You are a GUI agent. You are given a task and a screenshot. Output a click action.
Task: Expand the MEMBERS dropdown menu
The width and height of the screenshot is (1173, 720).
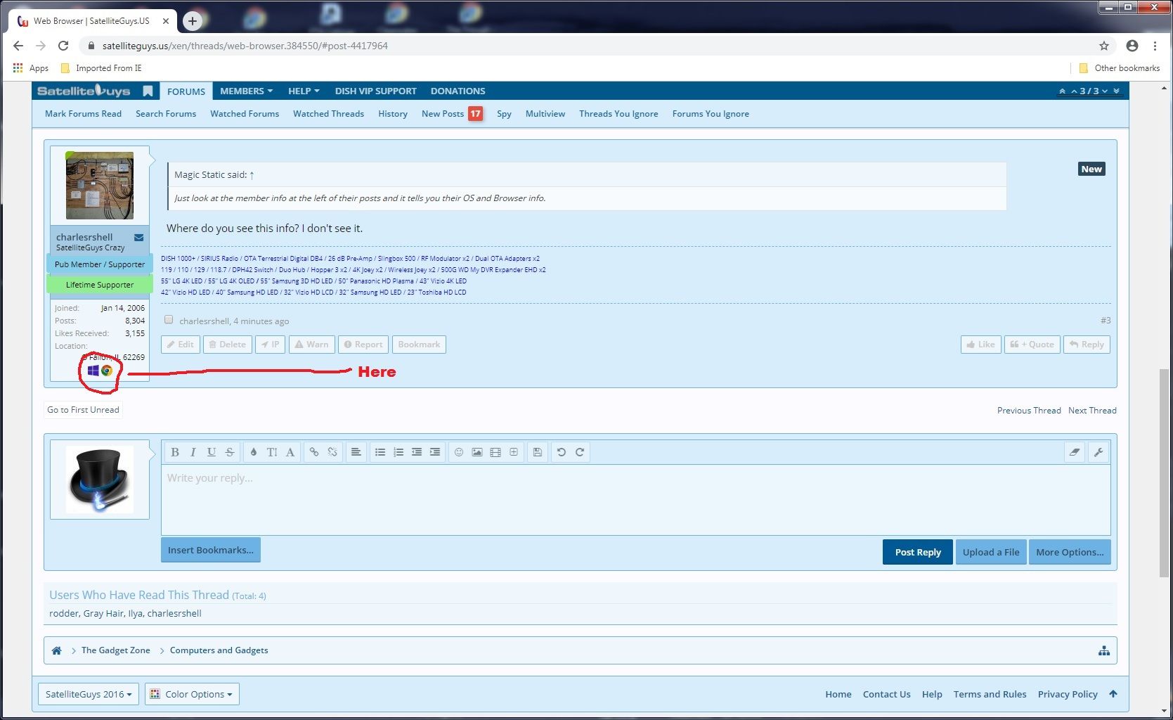click(246, 91)
